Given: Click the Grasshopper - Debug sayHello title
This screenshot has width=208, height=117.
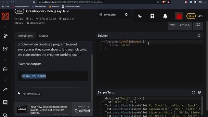Looking at the screenshot, I should [47, 11].
